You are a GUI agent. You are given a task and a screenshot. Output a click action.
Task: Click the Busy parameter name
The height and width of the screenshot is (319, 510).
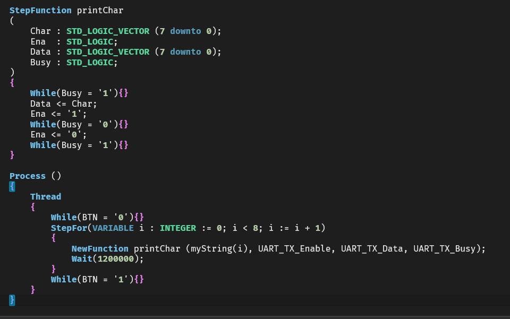[x=40, y=63]
